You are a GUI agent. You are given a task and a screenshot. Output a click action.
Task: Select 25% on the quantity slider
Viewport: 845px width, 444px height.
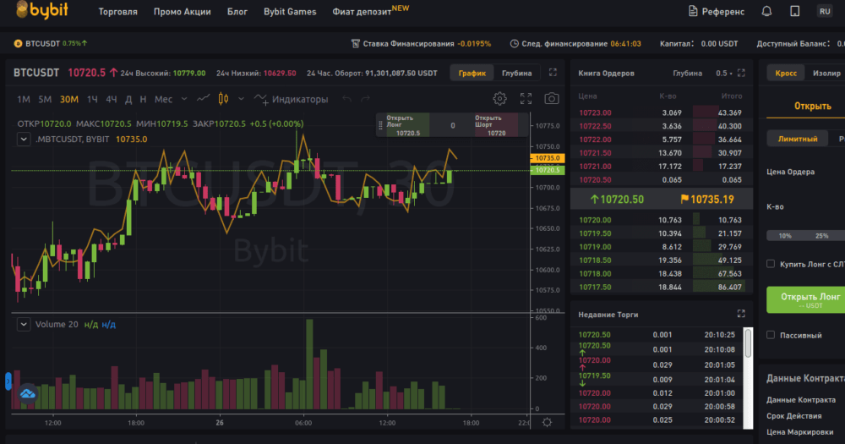click(821, 235)
